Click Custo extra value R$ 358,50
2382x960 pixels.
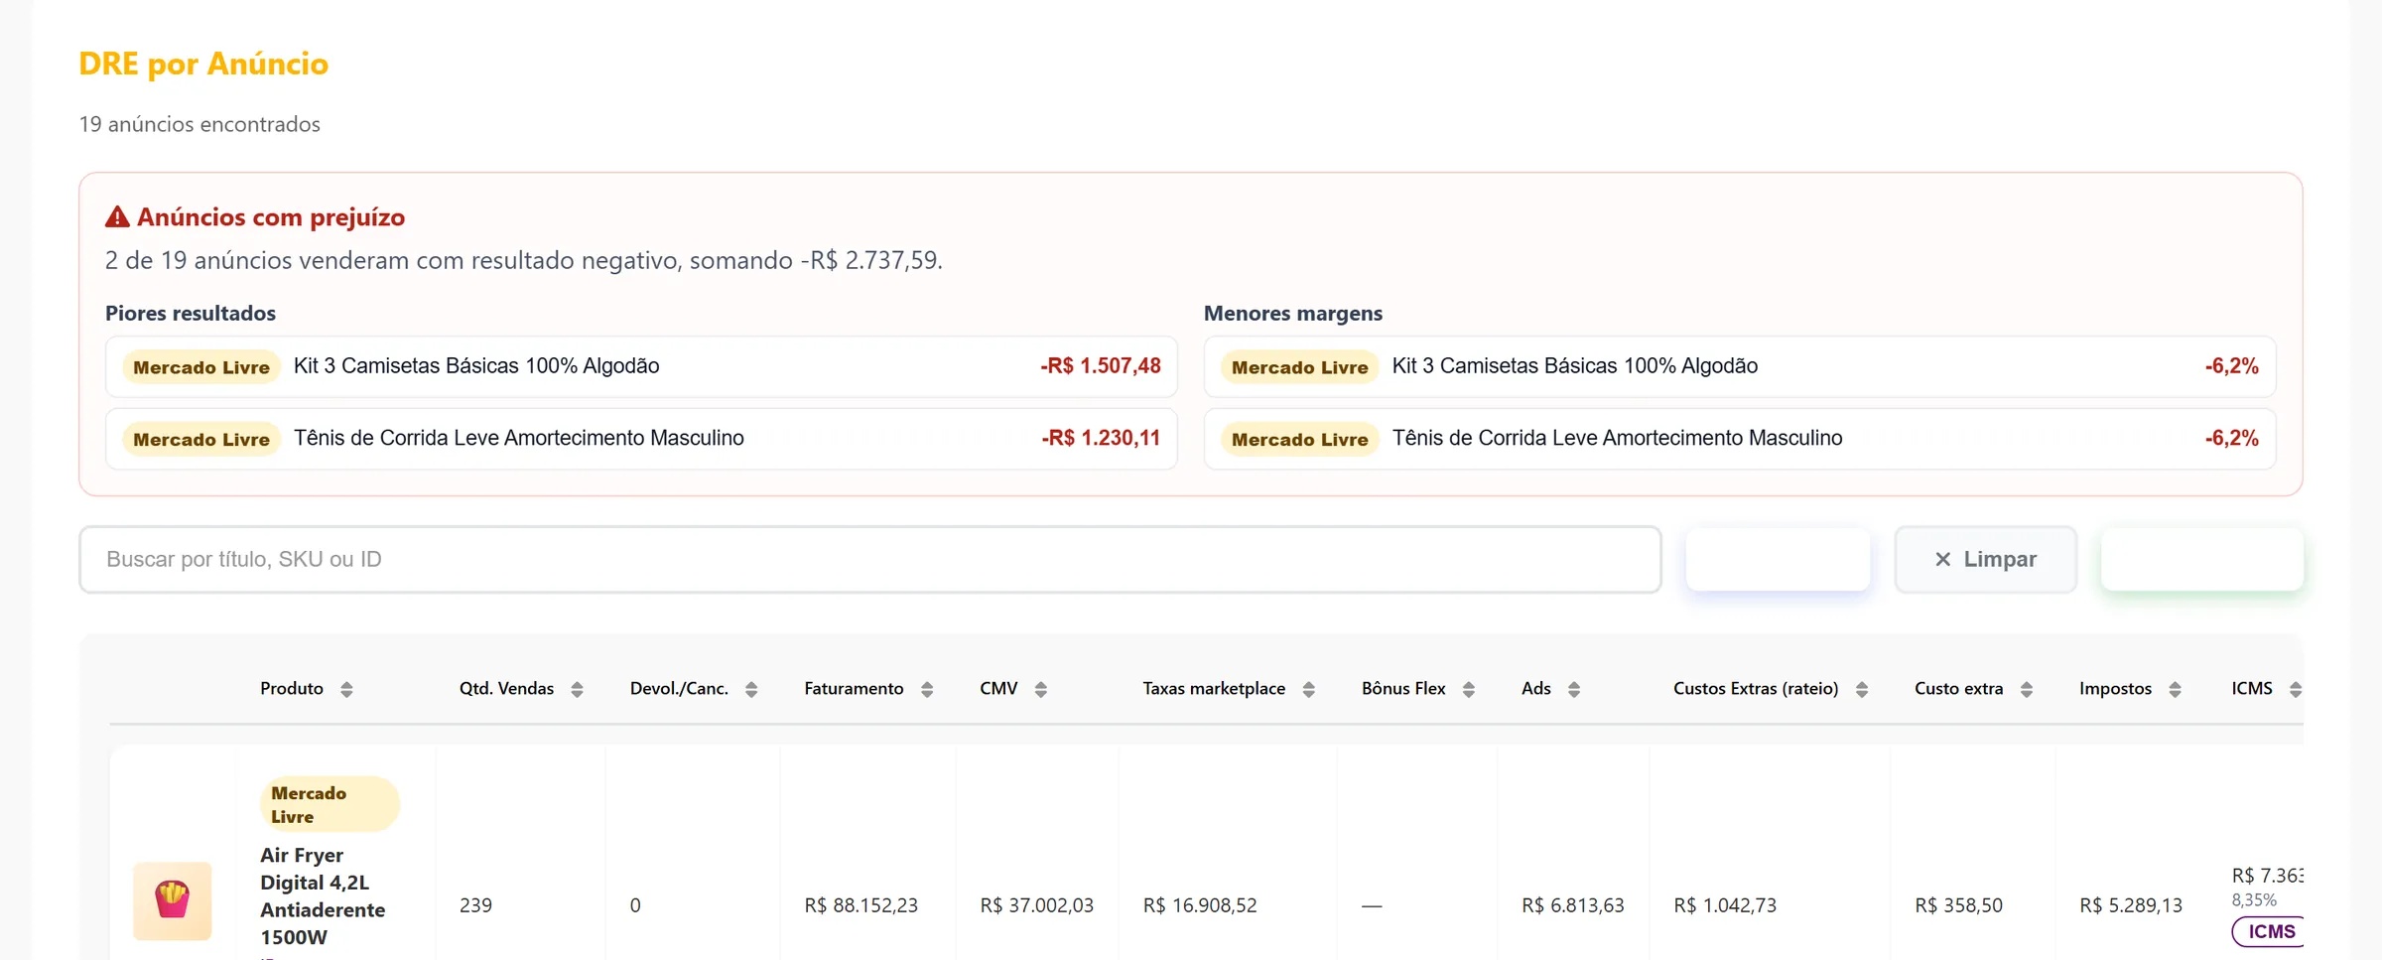click(x=1958, y=906)
